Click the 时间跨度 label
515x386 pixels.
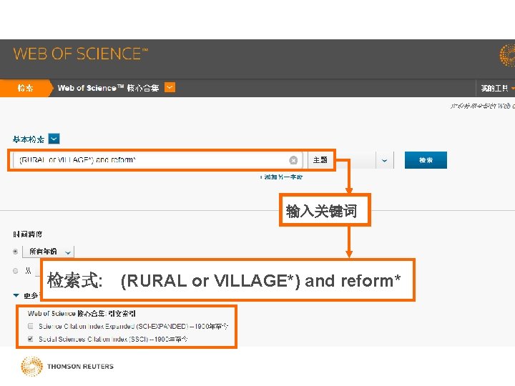click(28, 234)
